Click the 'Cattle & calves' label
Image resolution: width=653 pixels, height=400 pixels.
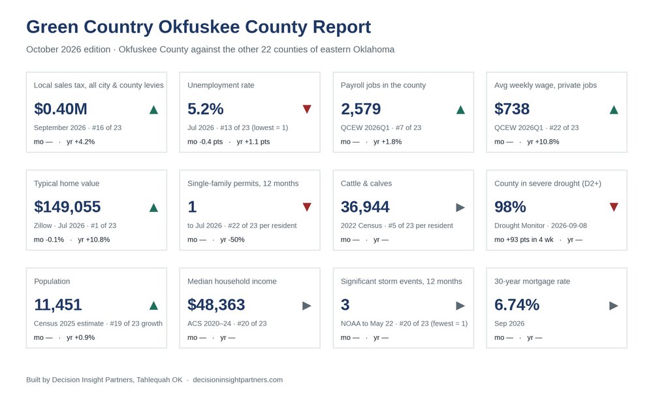[366, 183]
